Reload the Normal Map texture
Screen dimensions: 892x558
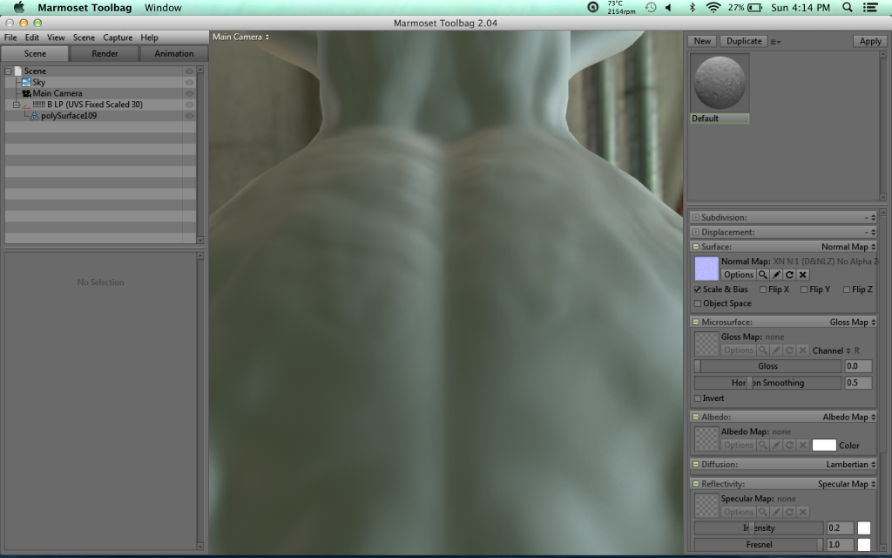click(789, 275)
